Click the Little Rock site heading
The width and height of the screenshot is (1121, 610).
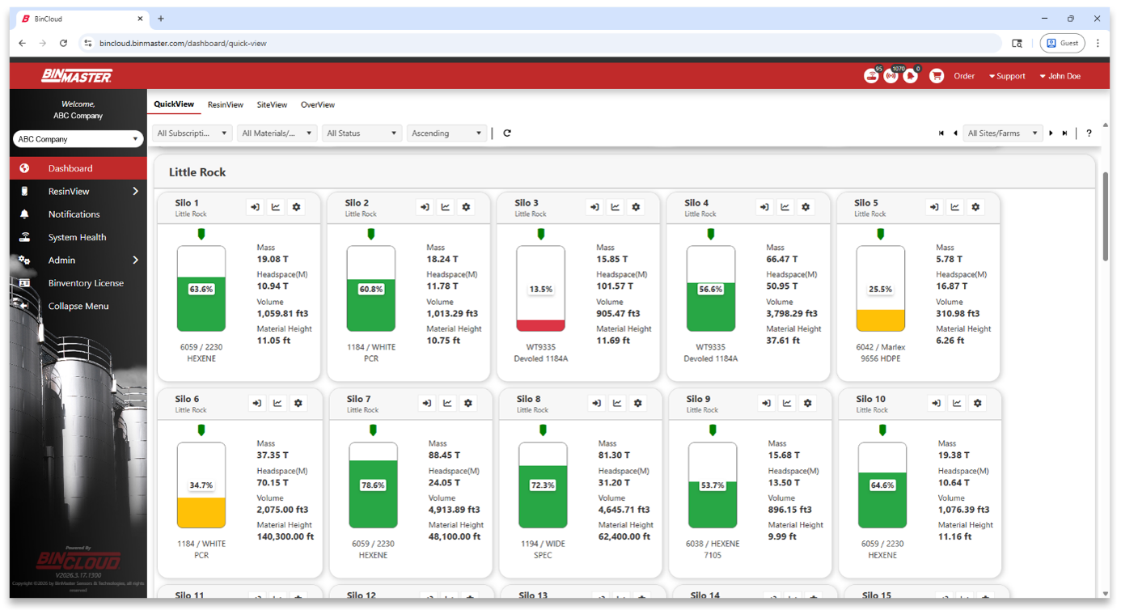[x=197, y=172]
